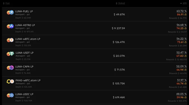Image resolution: width=189 pixels, height=105 pixels.
Task: Click the LUNA-CAPA LP token pair icon
Action: (x=10, y=68)
